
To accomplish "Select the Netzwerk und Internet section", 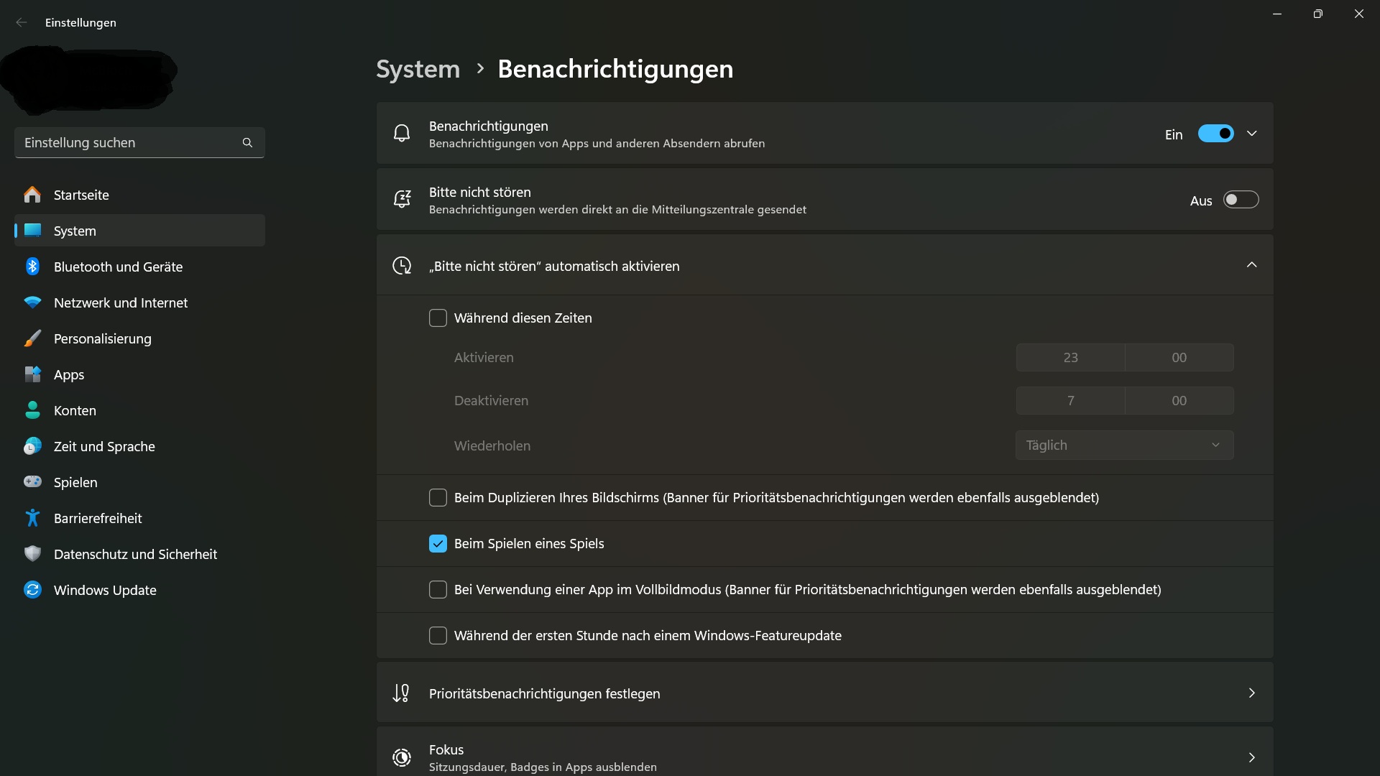I will (119, 302).
